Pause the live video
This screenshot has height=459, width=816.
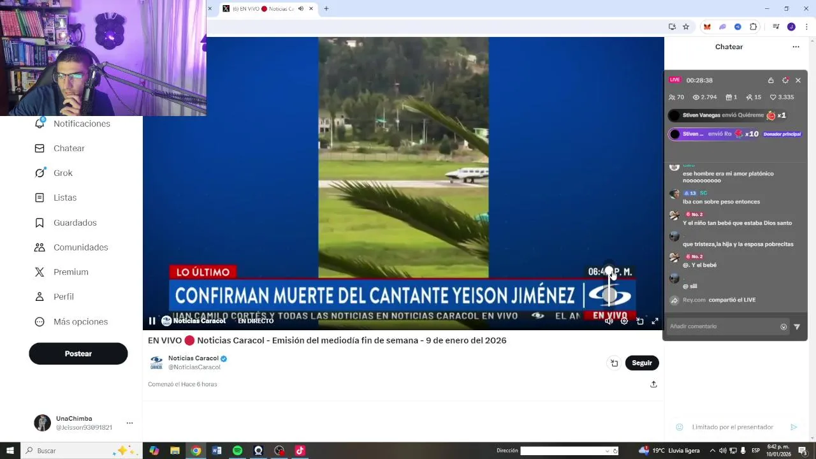(152, 321)
